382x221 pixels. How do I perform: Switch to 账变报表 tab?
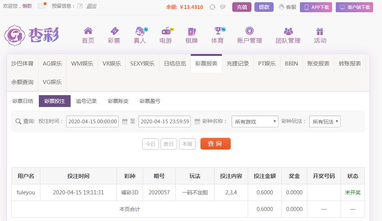pyautogui.click(x=318, y=63)
